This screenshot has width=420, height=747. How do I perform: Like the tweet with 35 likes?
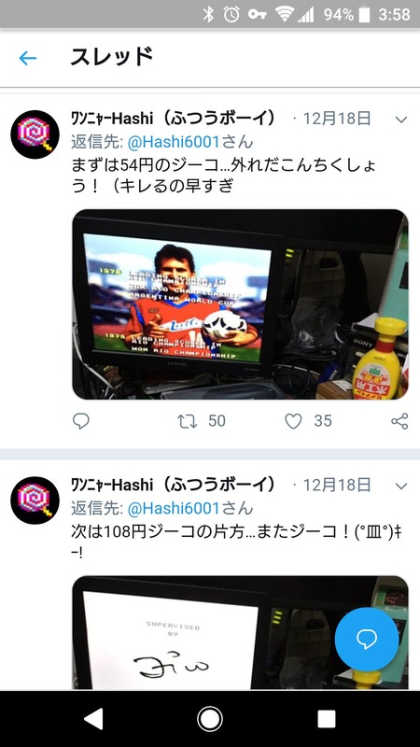pyautogui.click(x=293, y=421)
